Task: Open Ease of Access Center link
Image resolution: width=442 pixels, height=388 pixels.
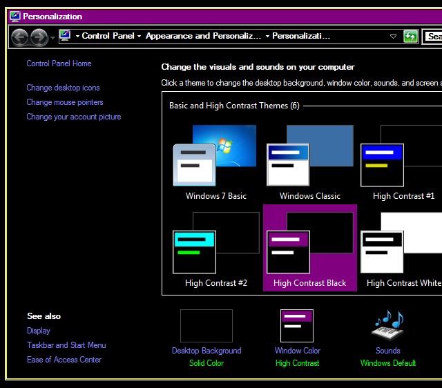Action: (x=64, y=360)
